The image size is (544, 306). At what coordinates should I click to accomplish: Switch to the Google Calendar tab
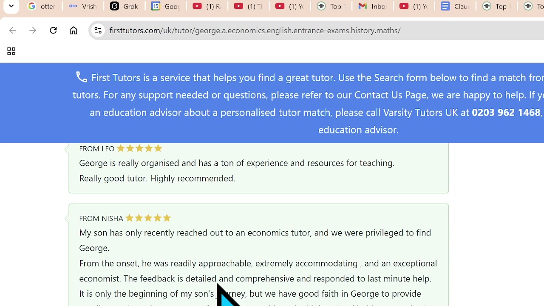[165, 6]
